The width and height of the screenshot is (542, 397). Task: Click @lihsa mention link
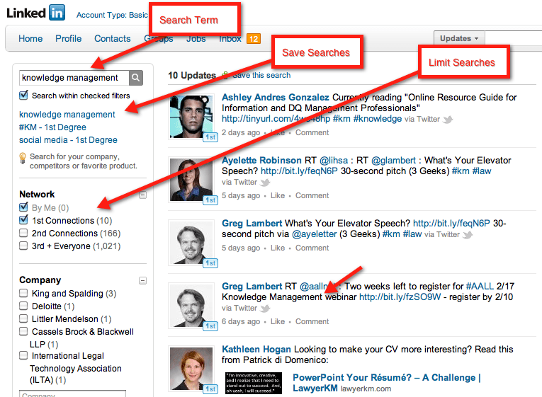click(334, 161)
